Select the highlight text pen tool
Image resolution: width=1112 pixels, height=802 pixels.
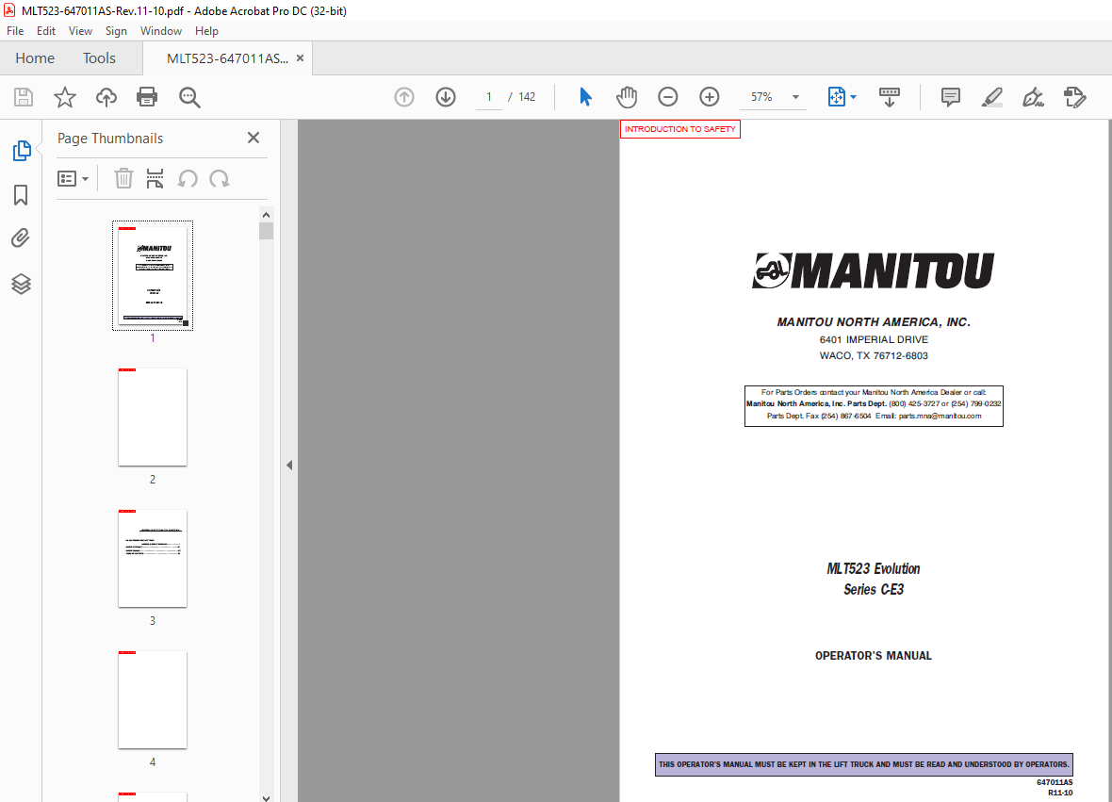(991, 97)
